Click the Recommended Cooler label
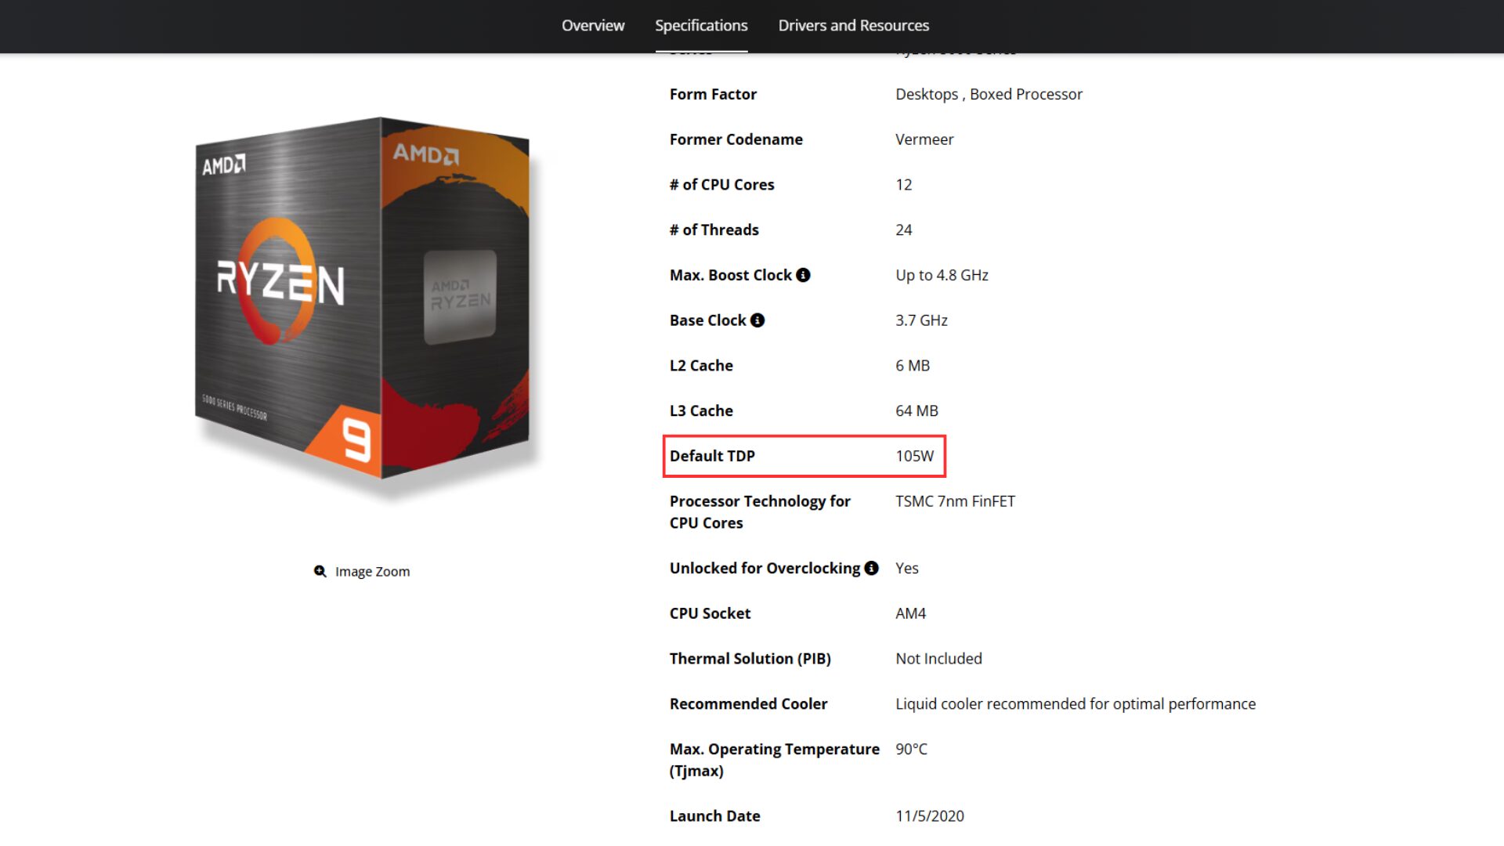 748,704
